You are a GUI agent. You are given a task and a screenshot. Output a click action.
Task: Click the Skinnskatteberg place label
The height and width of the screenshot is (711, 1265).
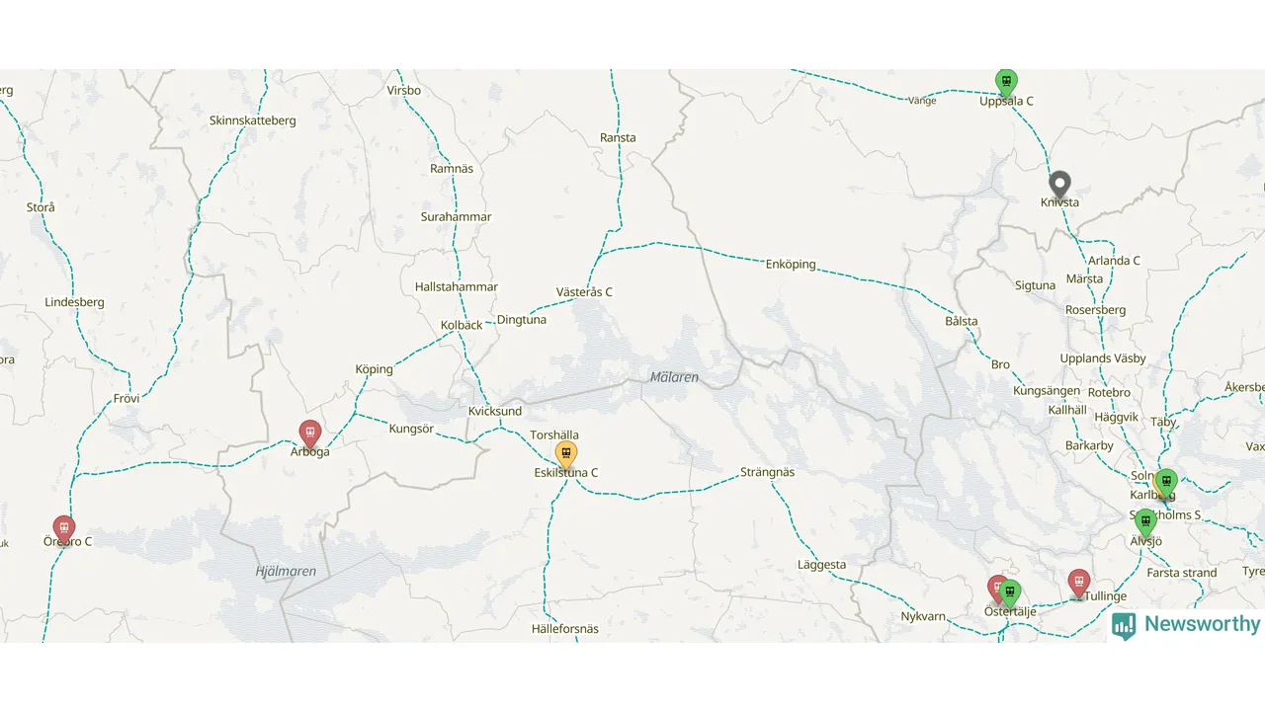(253, 120)
